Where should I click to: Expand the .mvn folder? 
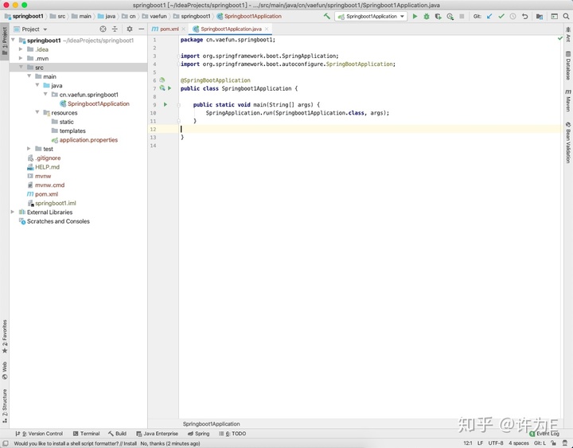pyautogui.click(x=21, y=58)
